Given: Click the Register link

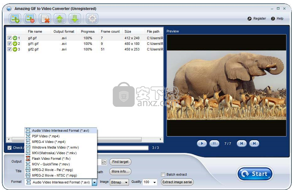Looking at the screenshot, I should [x=260, y=18].
